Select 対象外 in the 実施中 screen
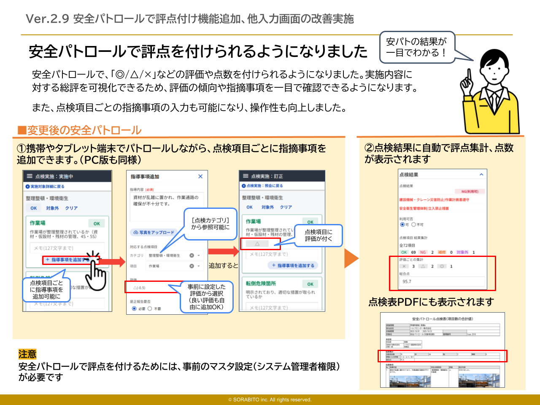The width and height of the screenshot is (540, 405). point(52,208)
